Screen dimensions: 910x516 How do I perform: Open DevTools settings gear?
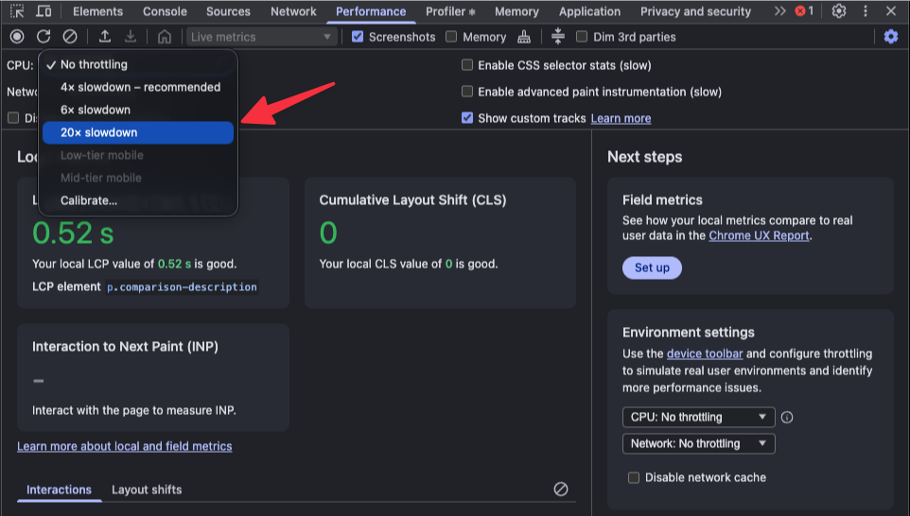coord(838,11)
